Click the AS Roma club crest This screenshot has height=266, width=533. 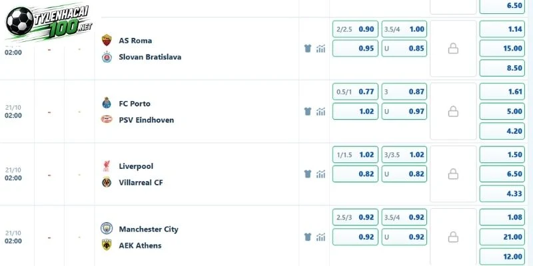tap(107, 40)
